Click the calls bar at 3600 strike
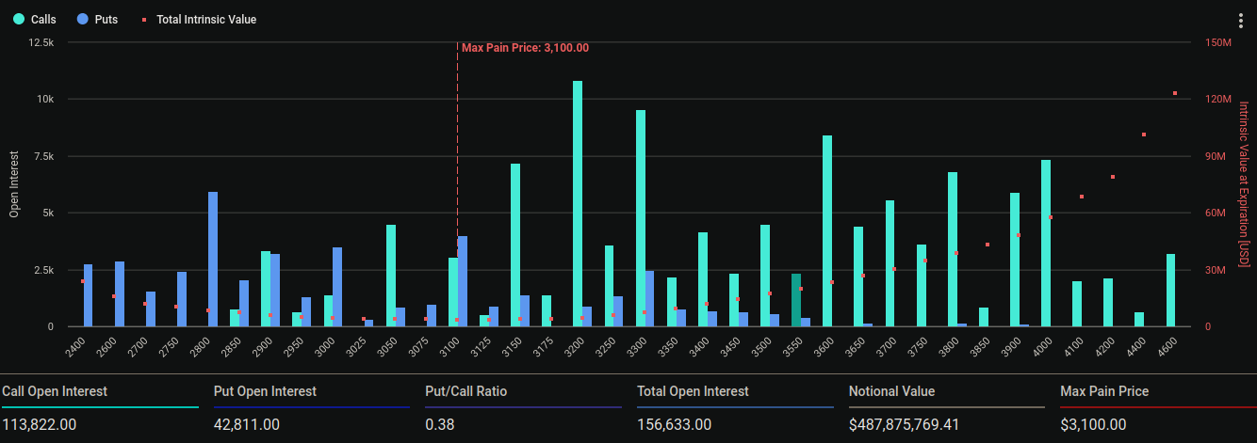 (827, 230)
